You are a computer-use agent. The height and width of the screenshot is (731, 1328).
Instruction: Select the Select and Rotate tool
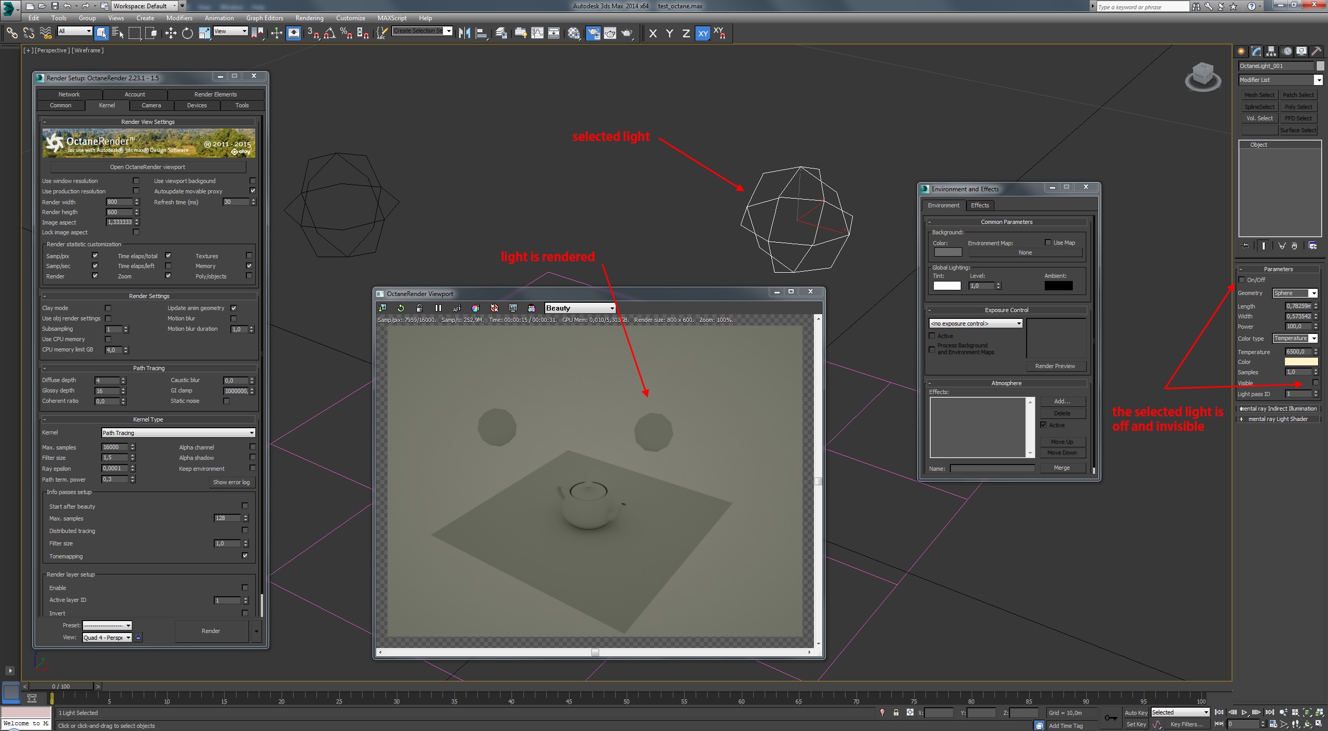tap(187, 34)
